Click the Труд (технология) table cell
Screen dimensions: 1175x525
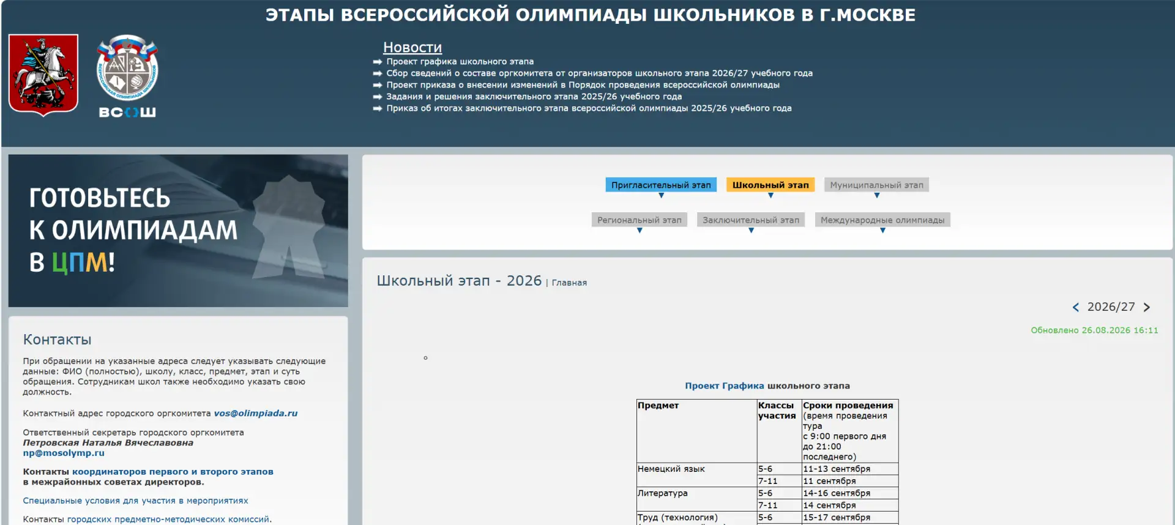click(x=696, y=518)
